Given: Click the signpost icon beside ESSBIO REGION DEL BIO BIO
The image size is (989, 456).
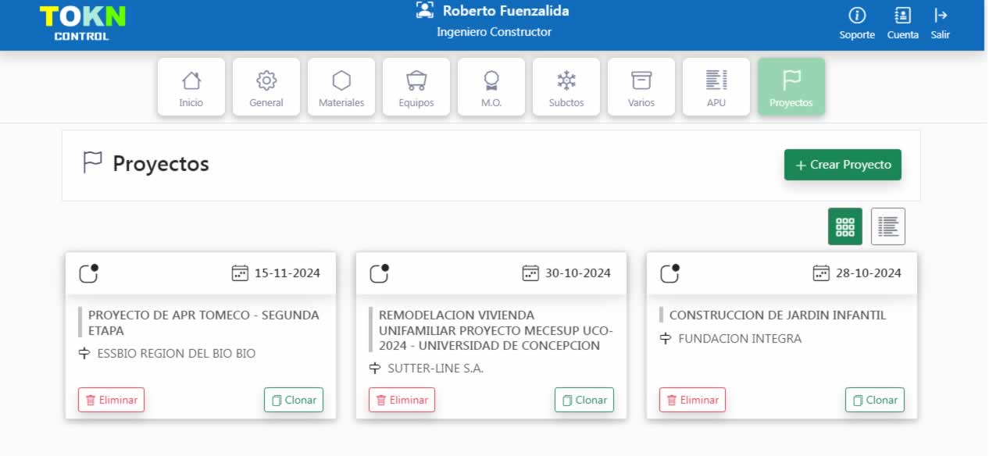Looking at the screenshot, I should pos(84,354).
